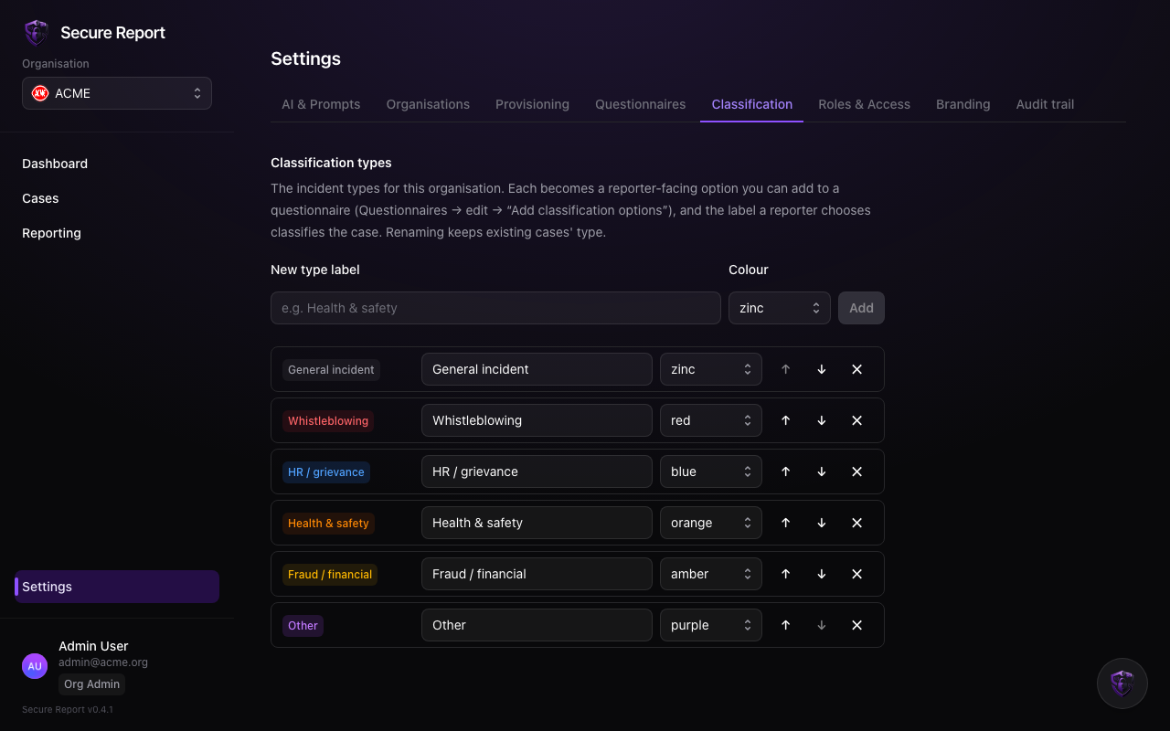Switch to the Roles & Access tab

[864, 104]
